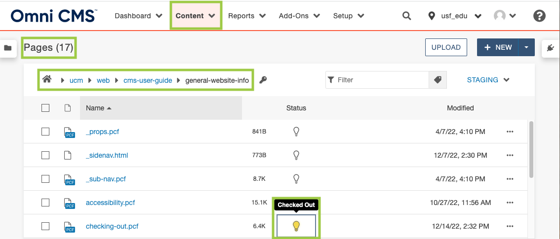Expand the STAGING server dropdown
The width and height of the screenshot is (560, 239).
[x=488, y=80]
